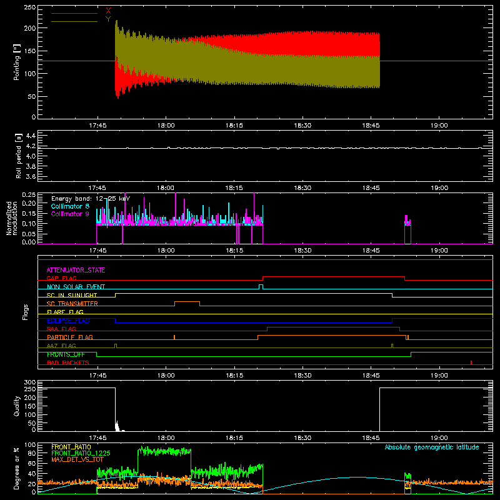Select the PARTICLE_FLAG label
Viewport: 500px width, 500px height.
(x=70, y=337)
